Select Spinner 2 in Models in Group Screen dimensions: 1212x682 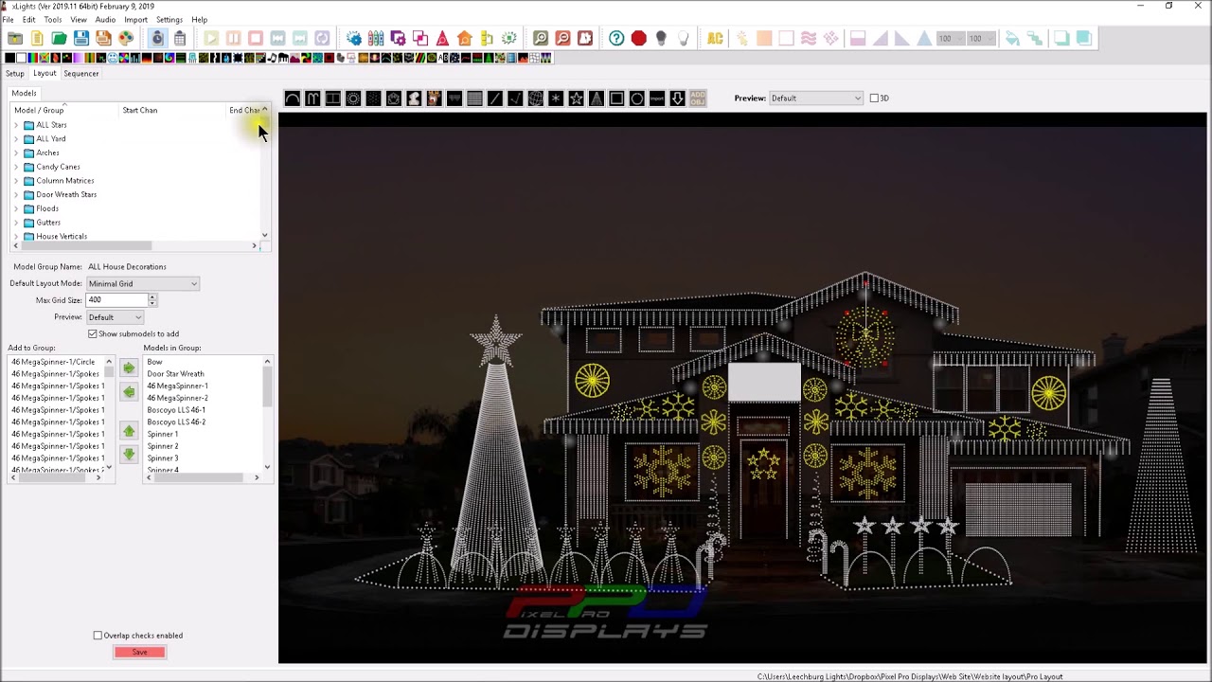pyautogui.click(x=163, y=446)
